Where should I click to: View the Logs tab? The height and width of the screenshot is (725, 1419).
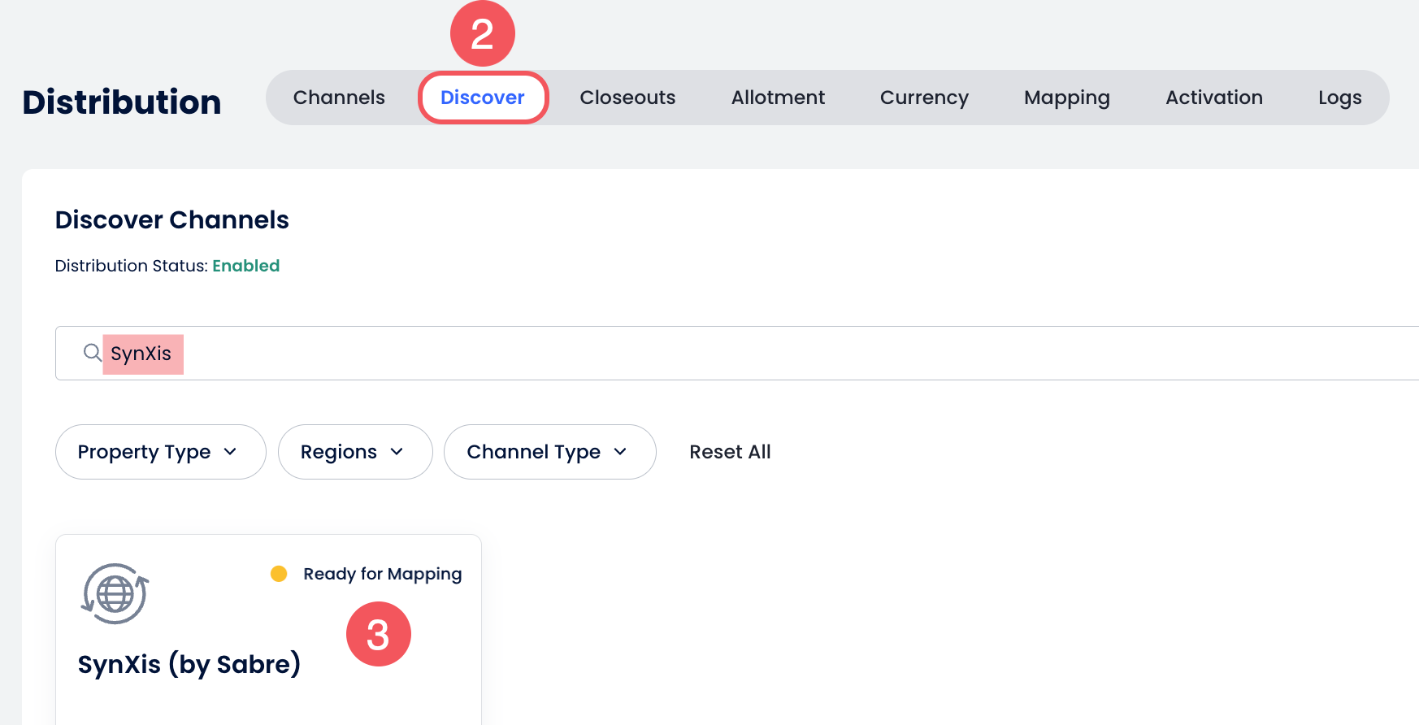point(1339,98)
